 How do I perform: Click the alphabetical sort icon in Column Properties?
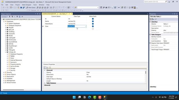pos(47,67)
